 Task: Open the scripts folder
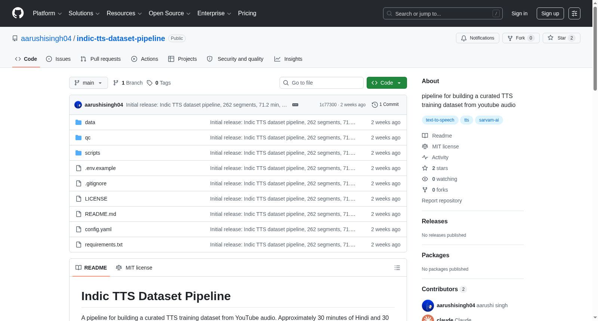click(x=92, y=153)
